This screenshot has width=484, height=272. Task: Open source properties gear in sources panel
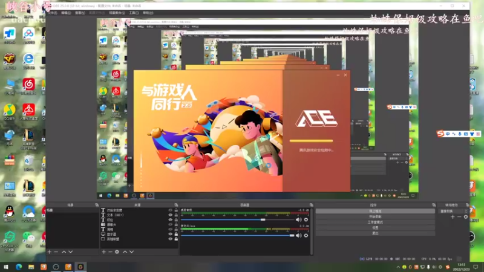pyautogui.click(x=117, y=252)
